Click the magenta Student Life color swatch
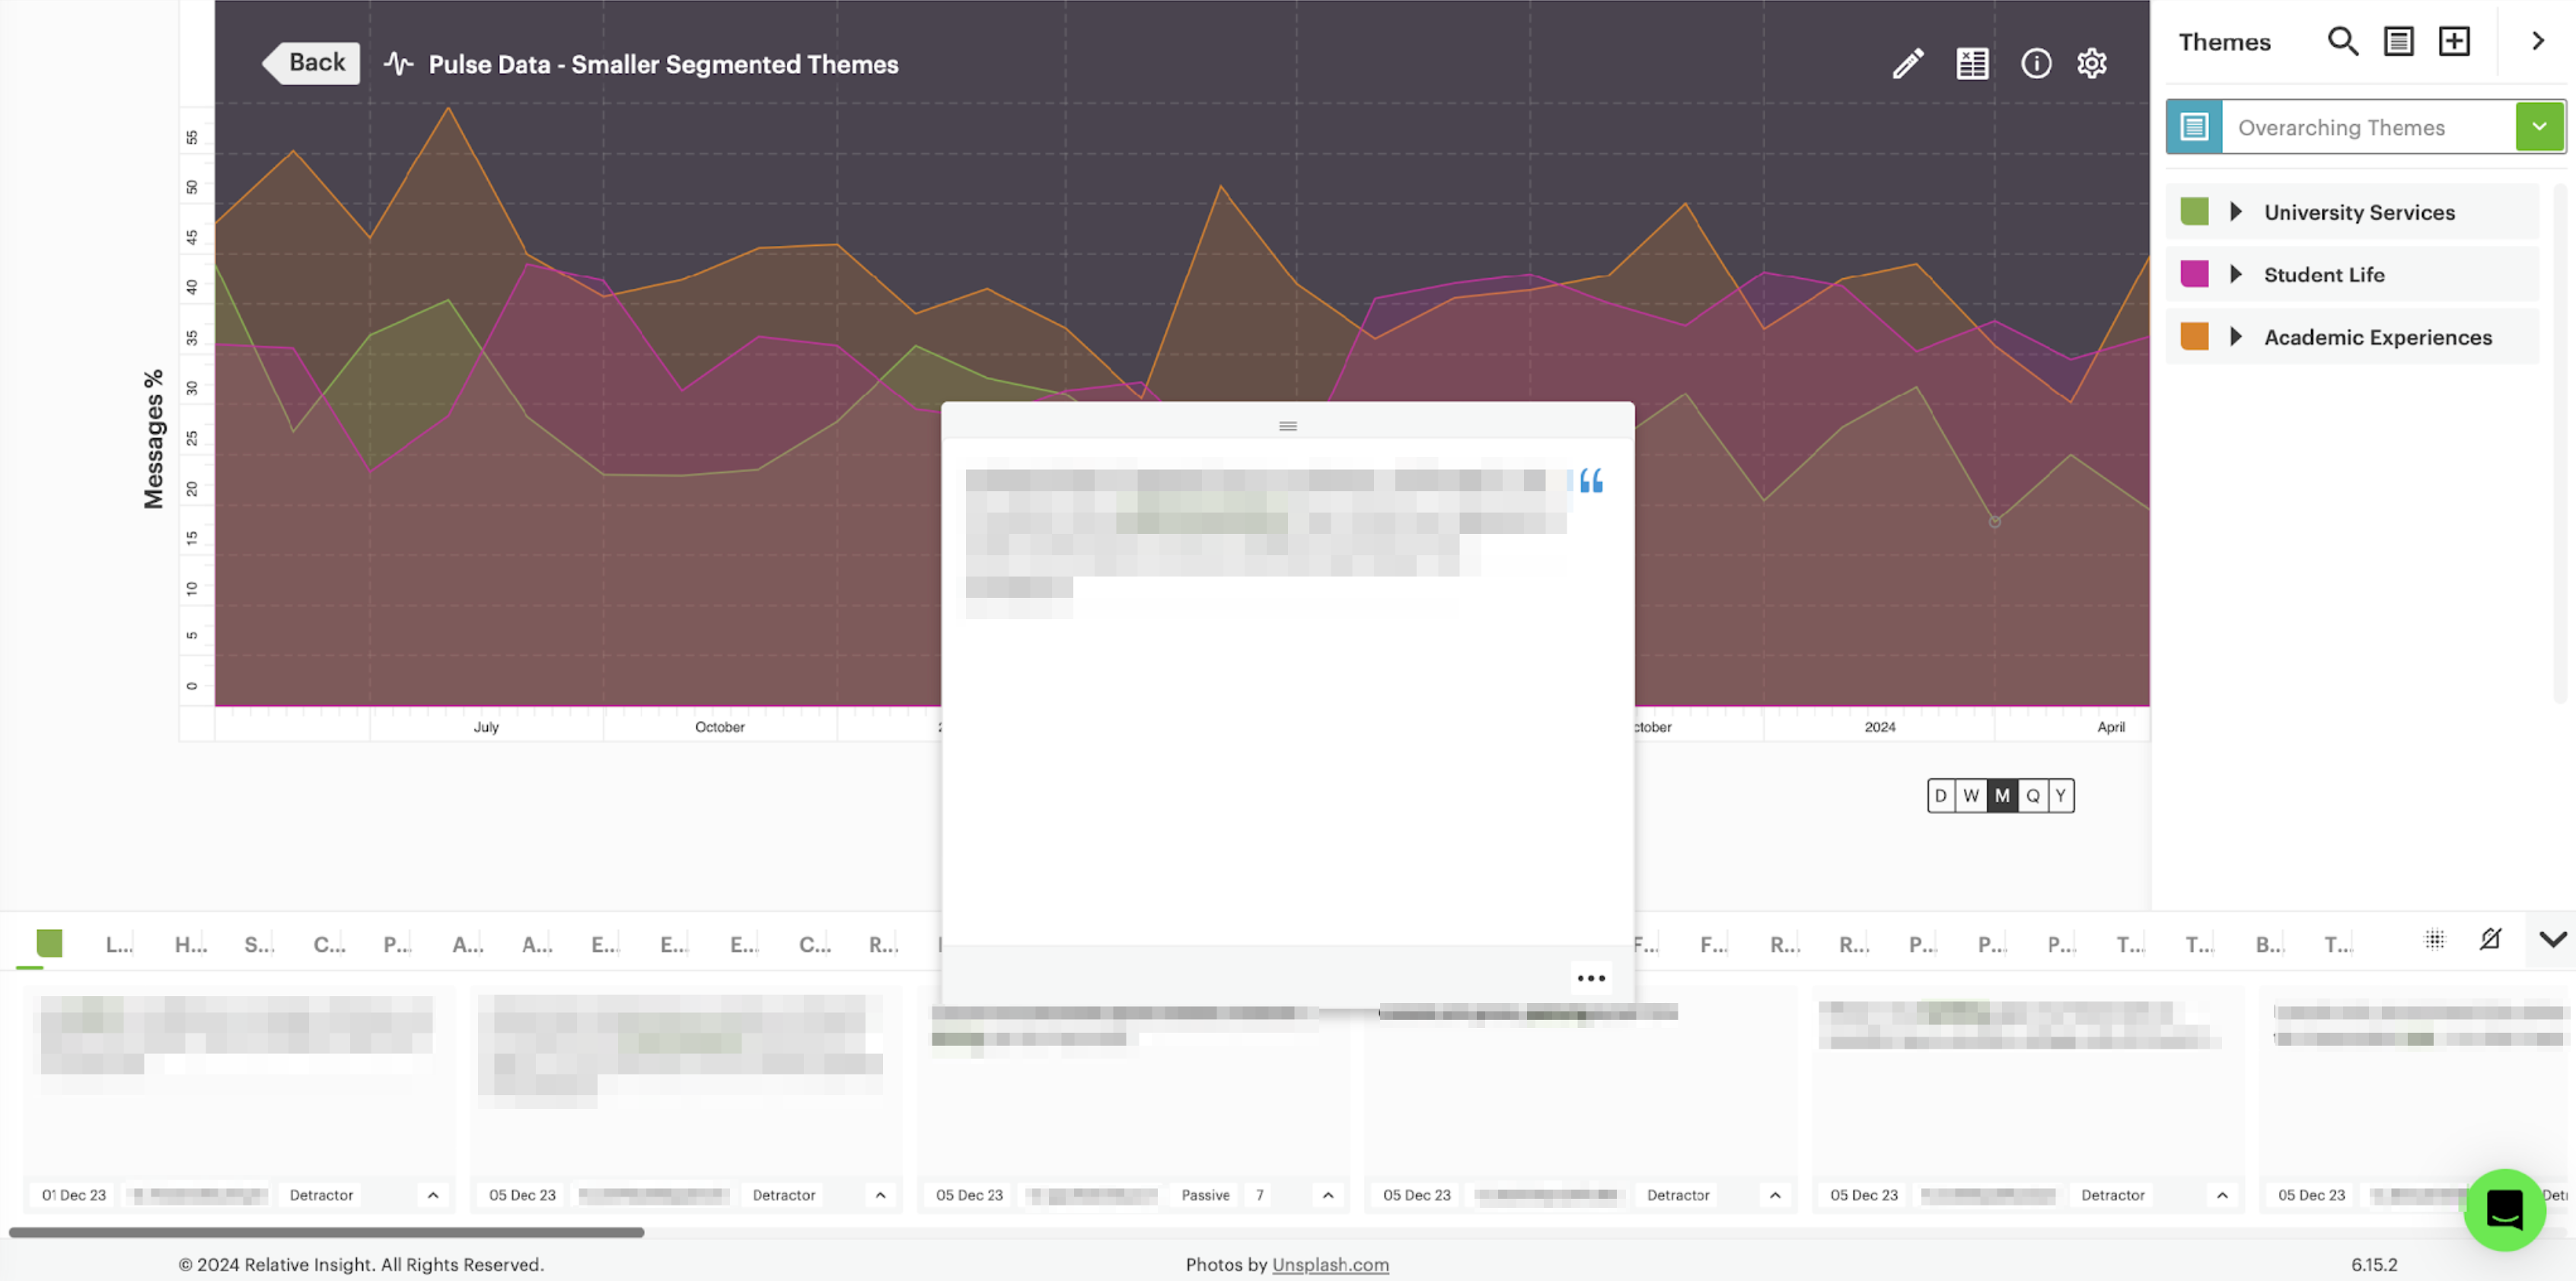 2194,274
